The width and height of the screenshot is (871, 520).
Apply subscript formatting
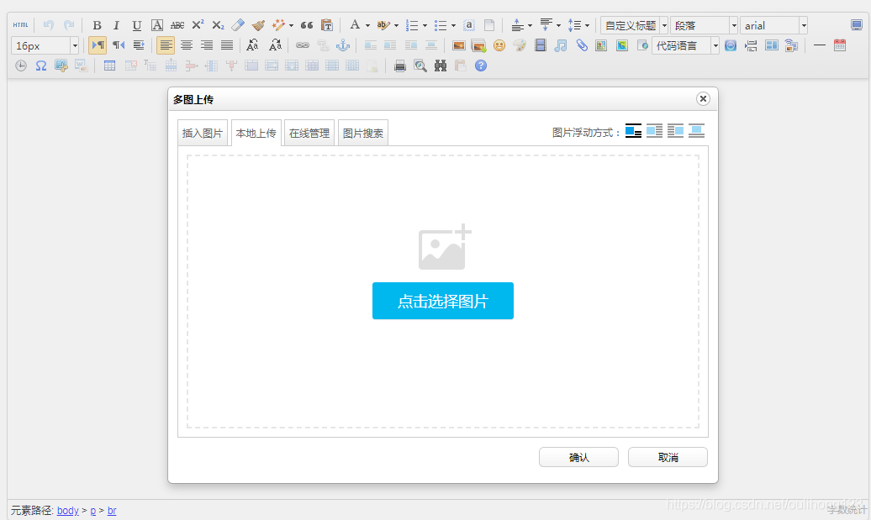(x=218, y=25)
